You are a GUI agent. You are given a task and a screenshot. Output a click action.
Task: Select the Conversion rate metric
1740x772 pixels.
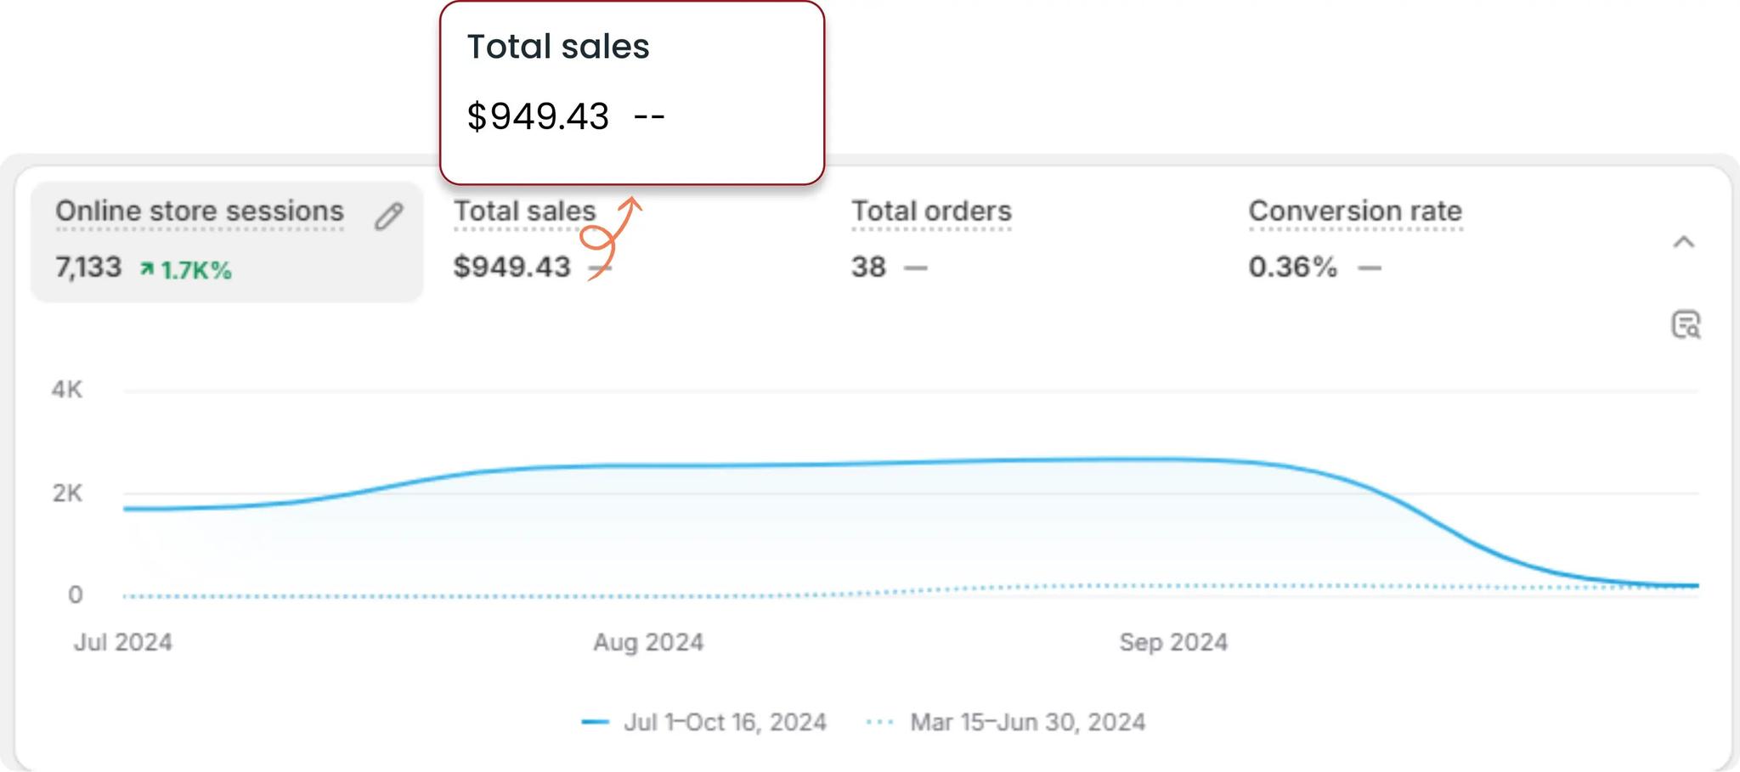coord(1354,211)
